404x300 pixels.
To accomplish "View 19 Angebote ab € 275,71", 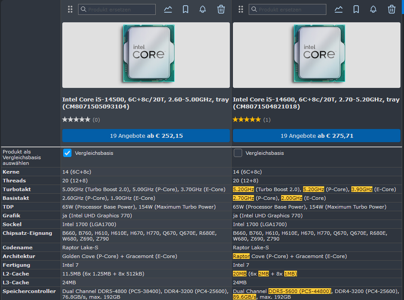I will (317, 136).
